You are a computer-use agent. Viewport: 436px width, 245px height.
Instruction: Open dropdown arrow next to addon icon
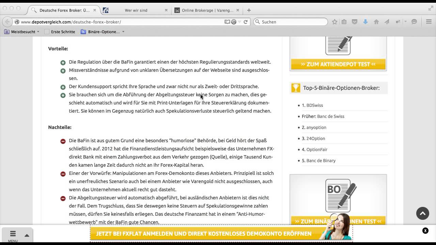(x=405, y=22)
